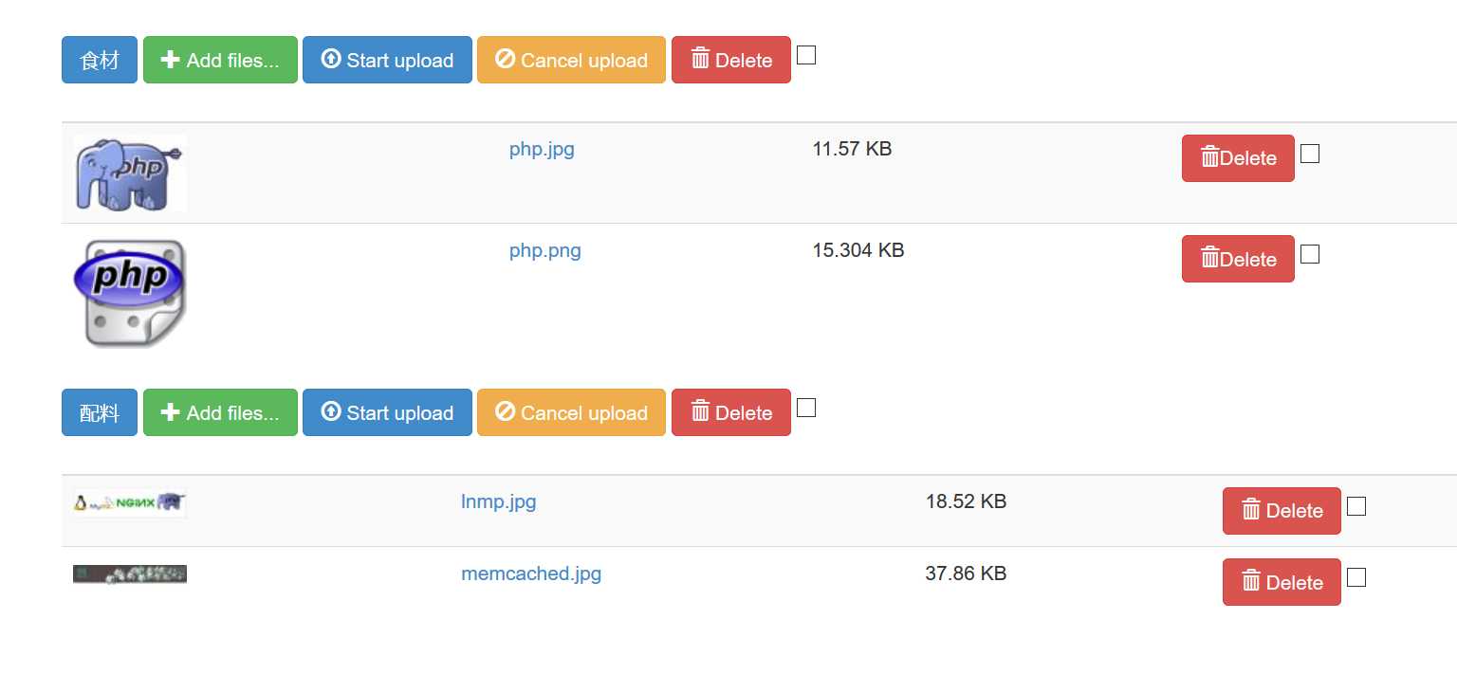Tick the checkbox for php.jpg
The height and width of the screenshot is (692, 1457).
[1310, 154]
